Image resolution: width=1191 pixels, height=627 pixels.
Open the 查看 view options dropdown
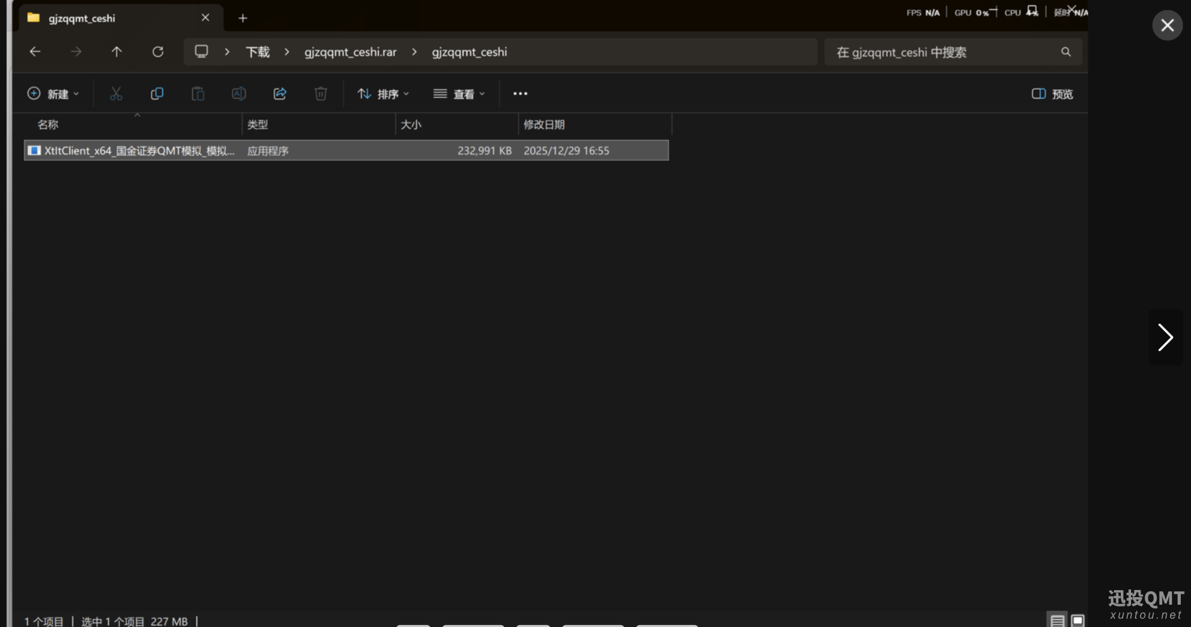click(459, 94)
